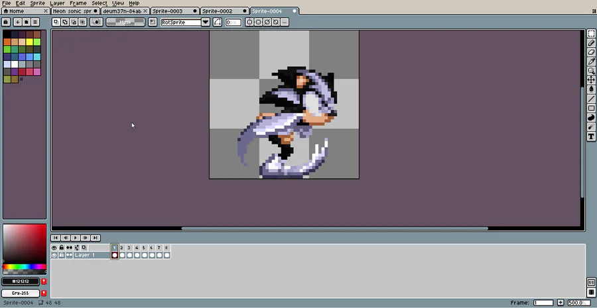
Task: Open the tab list icon at top right
Action: [594, 12]
